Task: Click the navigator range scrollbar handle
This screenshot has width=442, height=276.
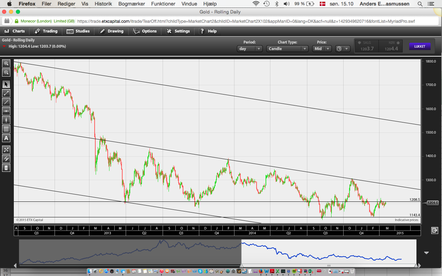Action: (329, 266)
